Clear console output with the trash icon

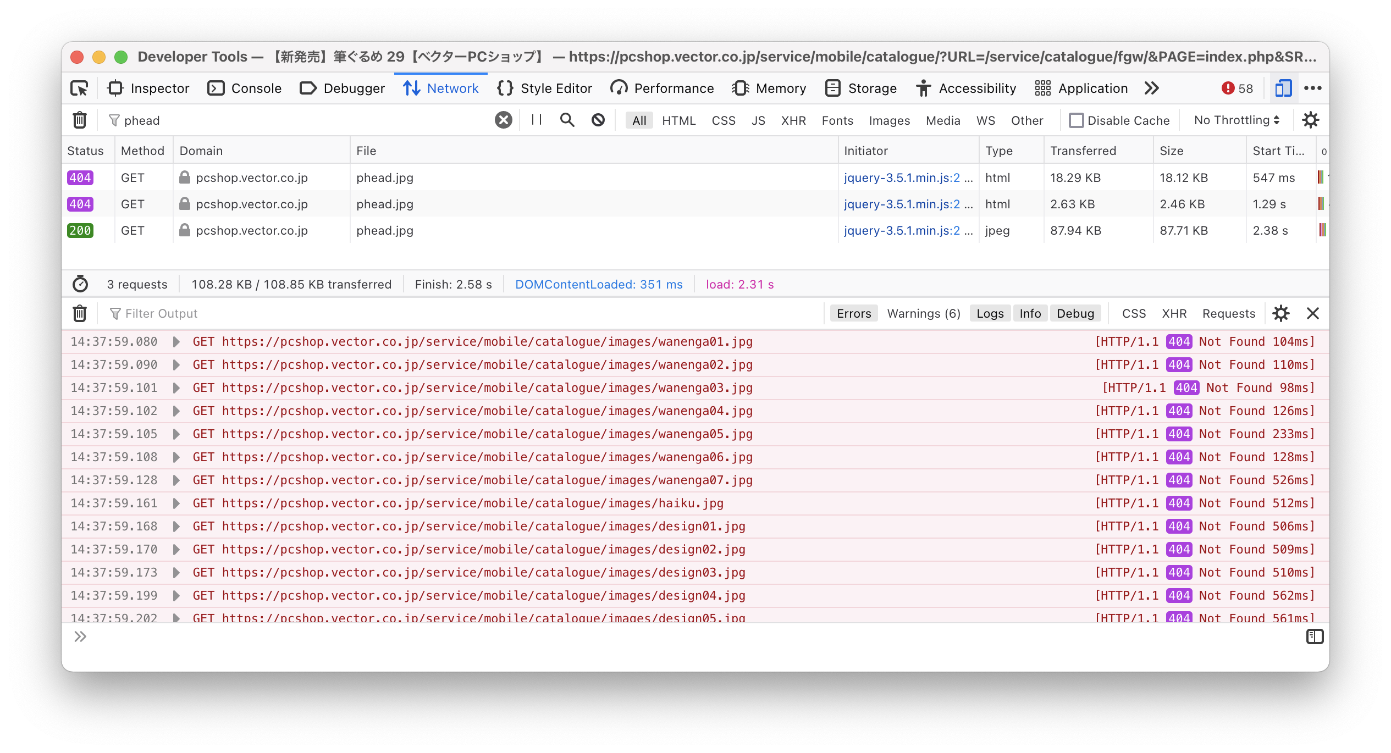79,313
